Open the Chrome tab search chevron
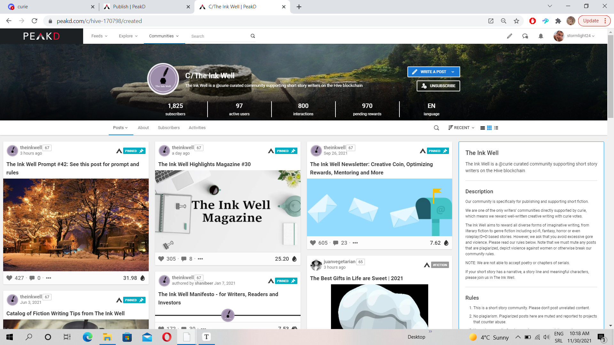 550,6
